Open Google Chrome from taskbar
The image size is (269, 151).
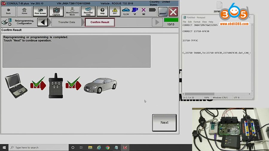coord(108,147)
